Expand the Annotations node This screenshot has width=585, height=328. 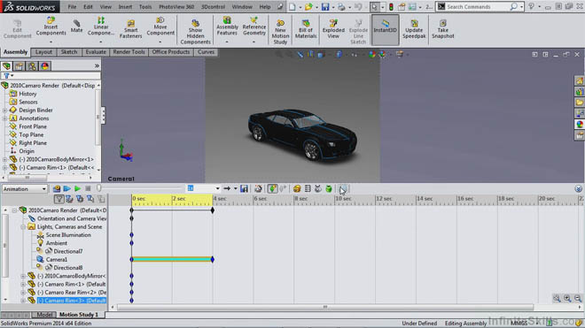pyautogui.click(x=4, y=118)
